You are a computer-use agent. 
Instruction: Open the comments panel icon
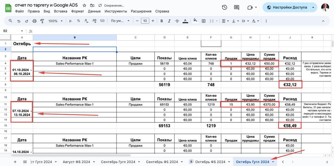(x=236, y=8)
